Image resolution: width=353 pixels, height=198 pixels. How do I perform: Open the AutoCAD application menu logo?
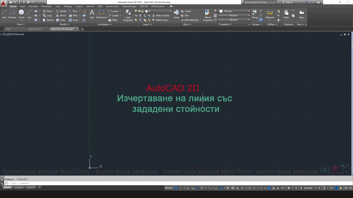click(3, 4)
